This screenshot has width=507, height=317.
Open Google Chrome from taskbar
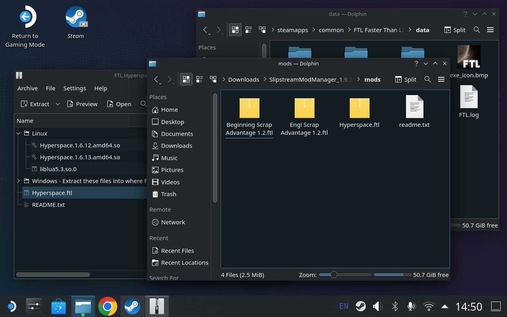pyautogui.click(x=107, y=306)
